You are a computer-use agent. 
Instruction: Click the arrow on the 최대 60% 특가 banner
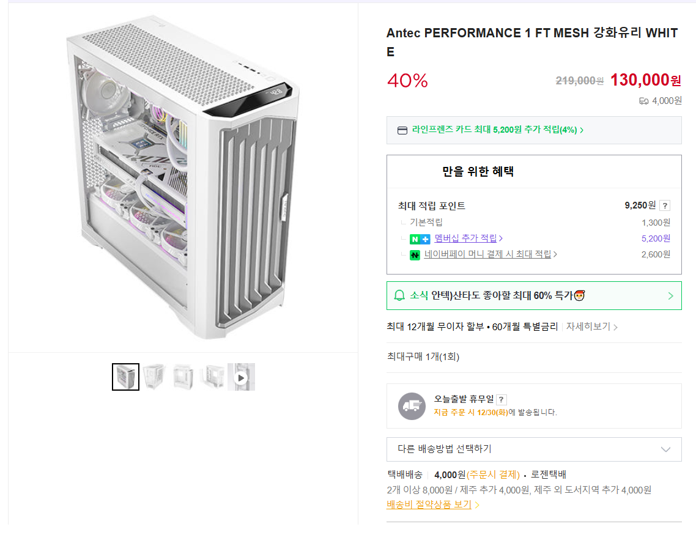point(670,295)
